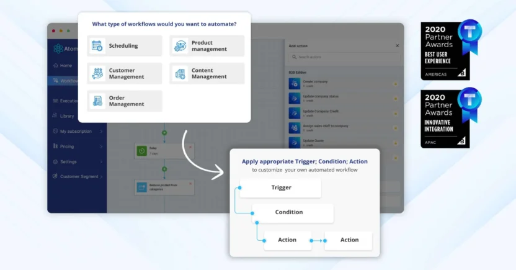This screenshot has height=270, width=516.
Task: Expand the Settings menu chevron
Action: pyautogui.click(x=101, y=161)
